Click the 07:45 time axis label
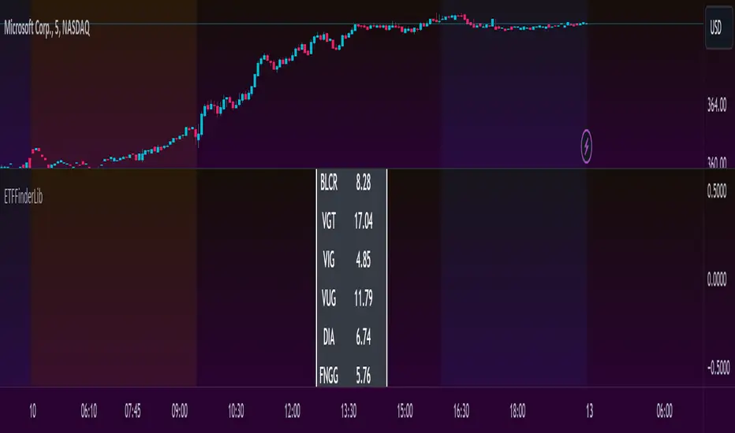This screenshot has width=735, height=433. point(132,411)
